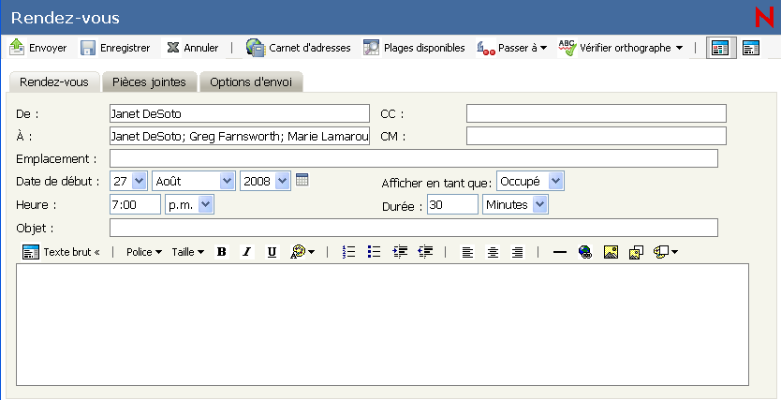Insert a hyperlink with globe icon
Viewport: 781px width, 400px height.
[x=585, y=252]
